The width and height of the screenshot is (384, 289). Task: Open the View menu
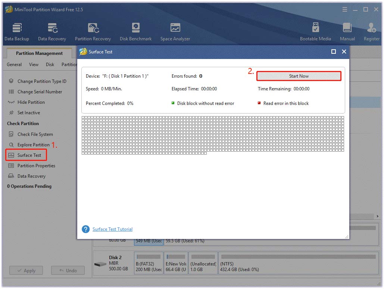tap(34, 64)
